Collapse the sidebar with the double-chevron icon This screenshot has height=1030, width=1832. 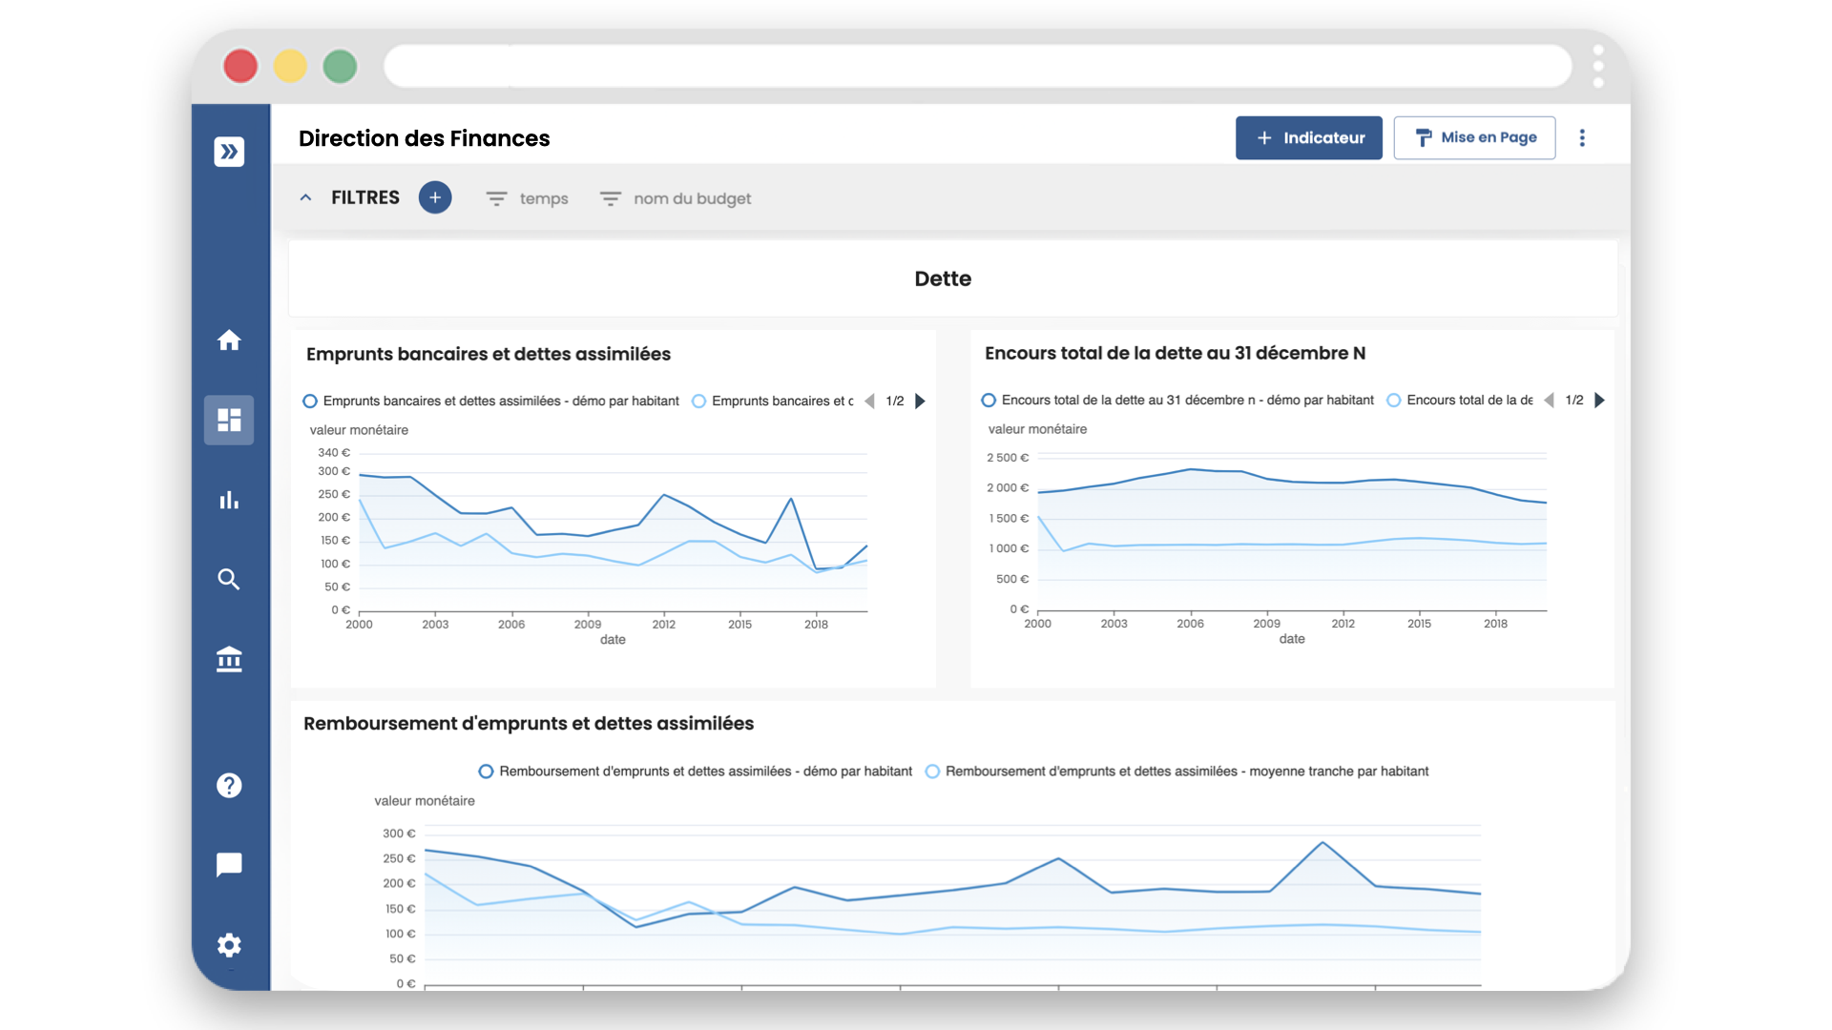click(229, 151)
